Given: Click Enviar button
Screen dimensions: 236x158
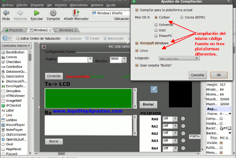Looking at the screenshot, I should click(148, 104).
